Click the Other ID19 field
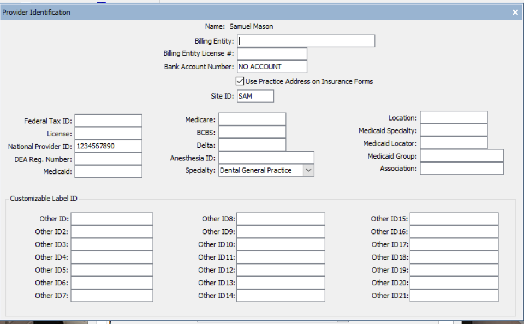524x324 pixels. 454,270
